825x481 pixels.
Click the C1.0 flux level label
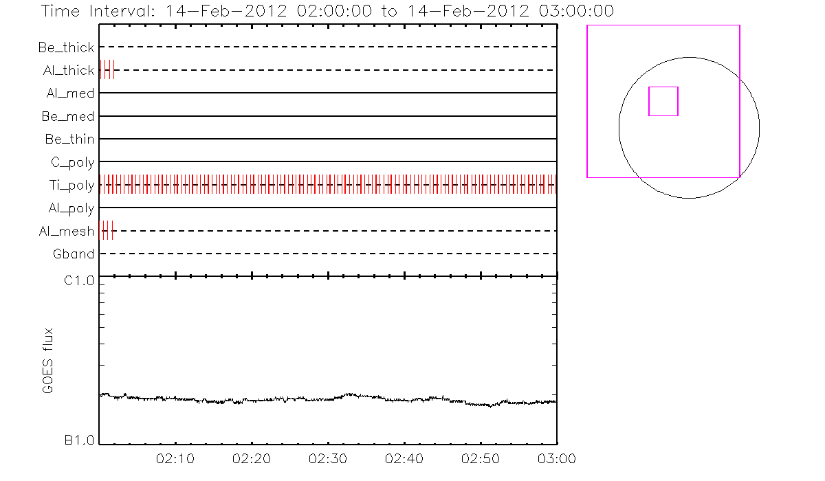point(79,280)
